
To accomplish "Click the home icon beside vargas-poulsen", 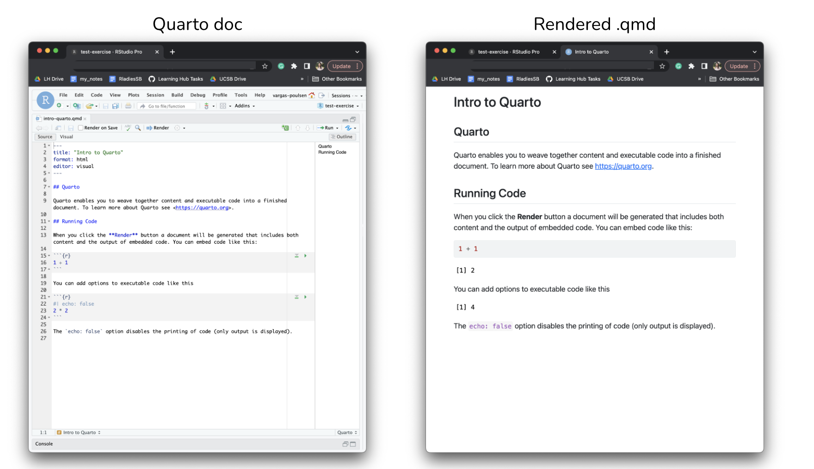I will click(x=312, y=96).
